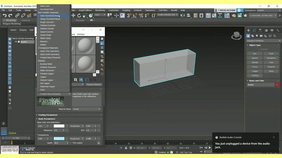282x158 pixels.
Task: Toggle the 3D Snaps icon
Action: coord(129,16)
